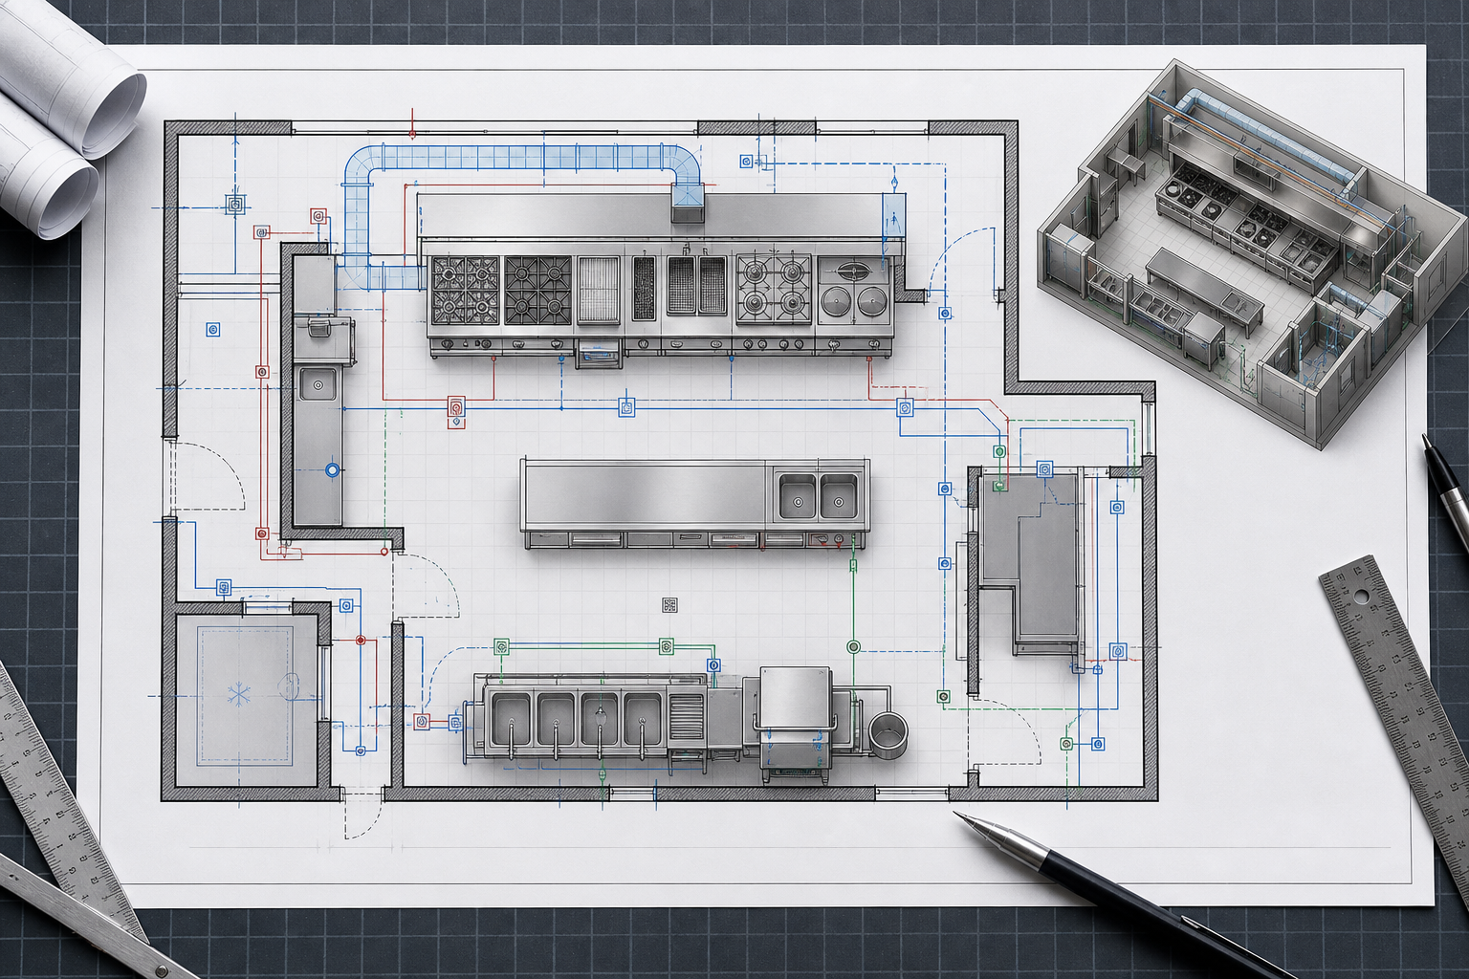1469x979 pixels.
Task: Click the oval pan on the rightmost cooktop
Action: 853,271
